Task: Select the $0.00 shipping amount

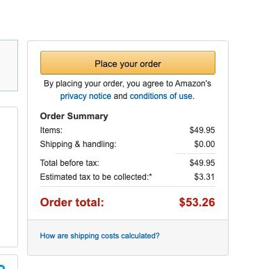Action: click(x=204, y=144)
